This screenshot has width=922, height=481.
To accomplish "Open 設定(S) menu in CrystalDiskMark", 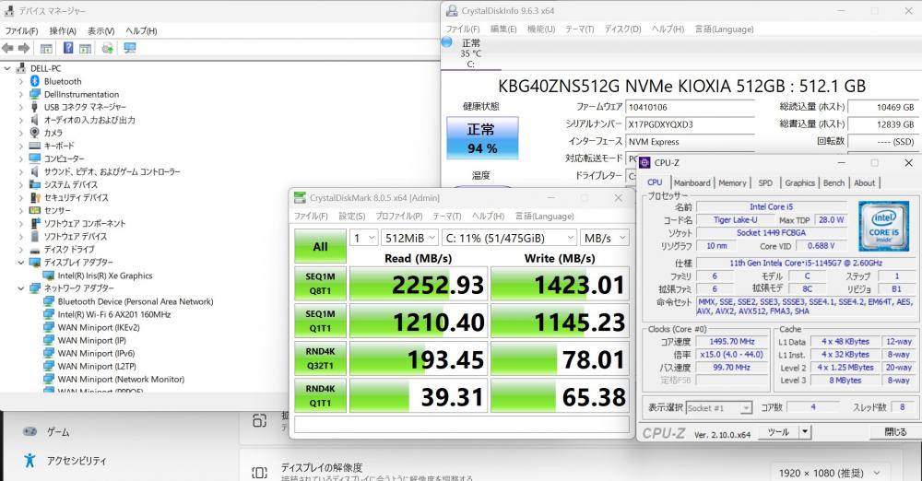I will (351, 216).
